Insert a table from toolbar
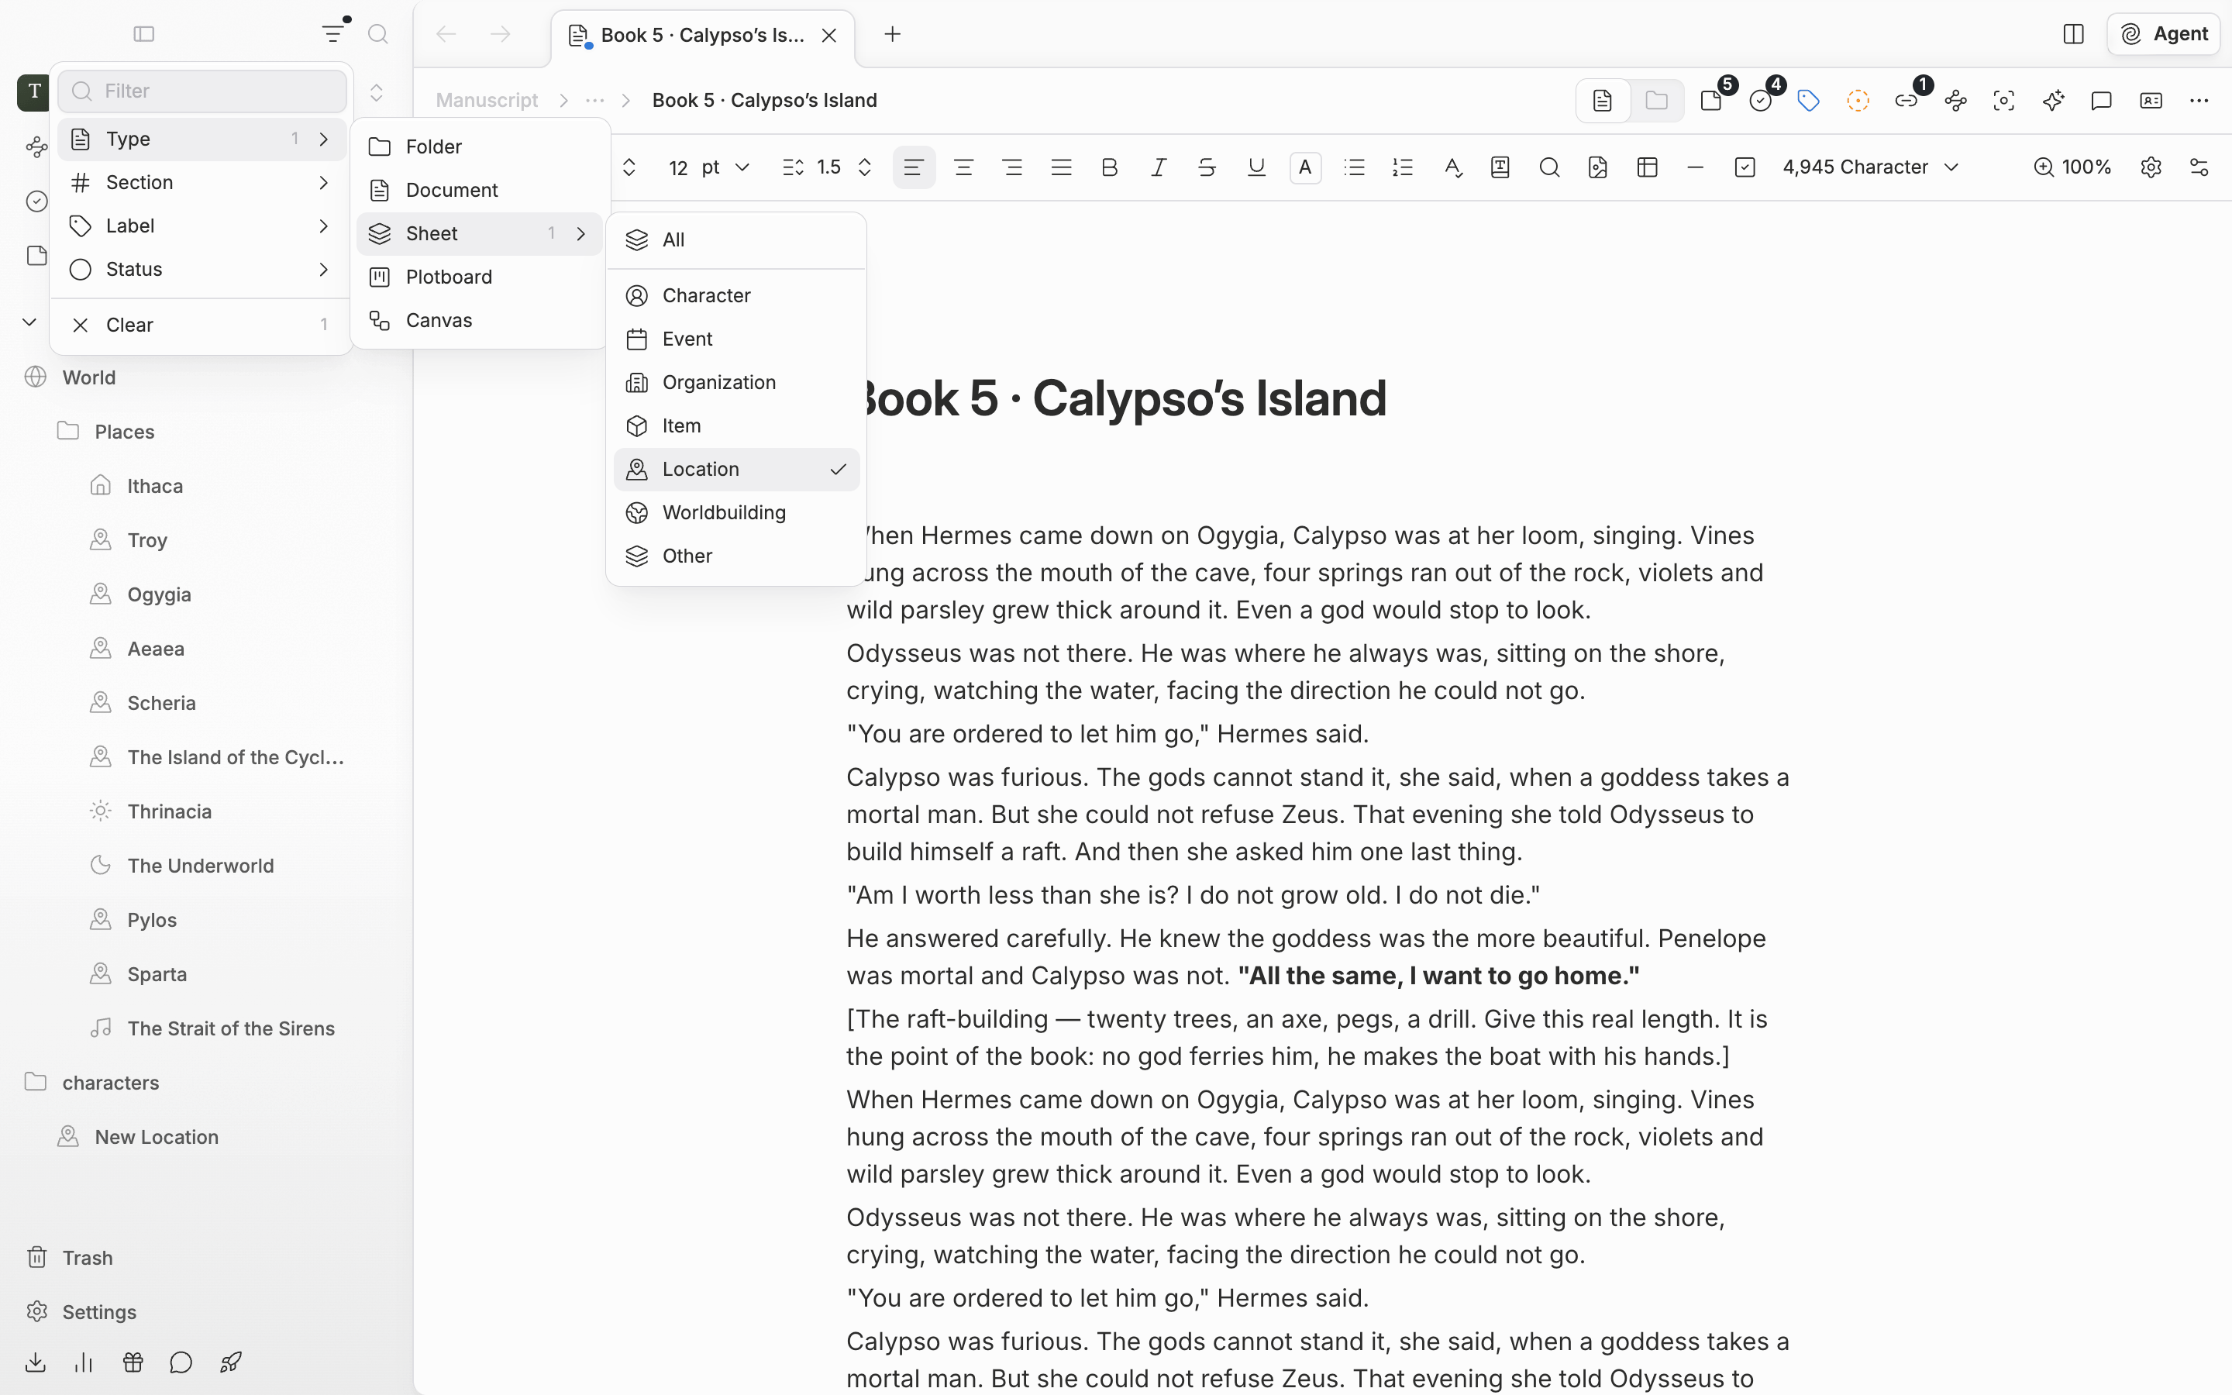 point(1647,167)
